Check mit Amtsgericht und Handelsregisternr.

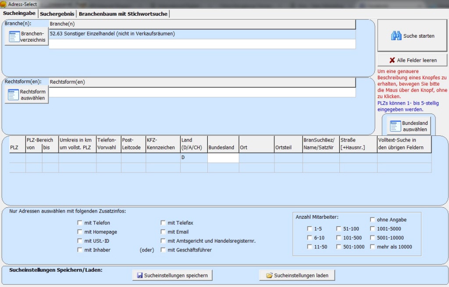point(163,241)
